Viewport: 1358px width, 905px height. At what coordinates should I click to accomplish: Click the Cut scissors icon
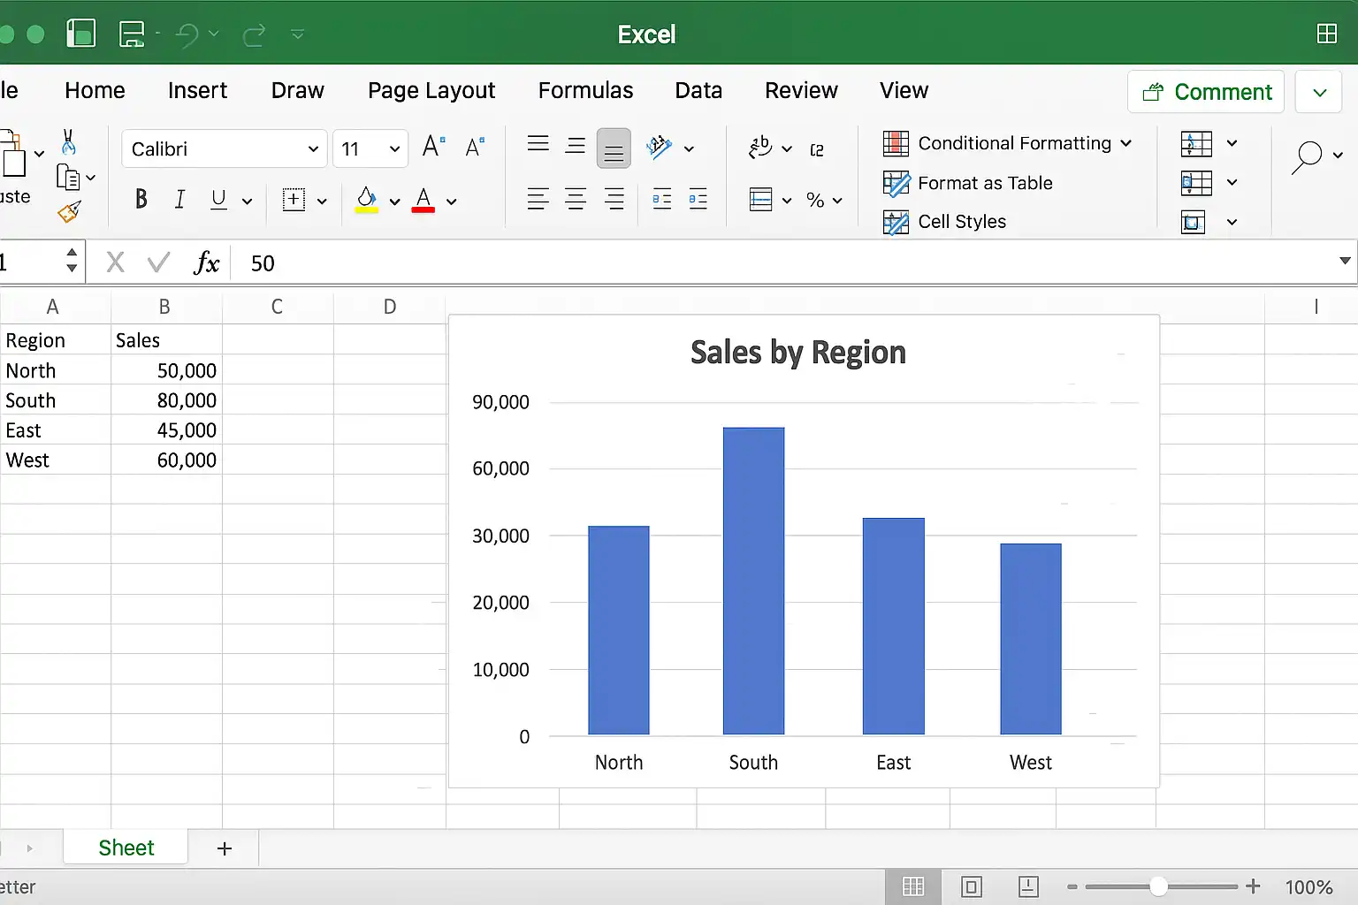(x=68, y=141)
